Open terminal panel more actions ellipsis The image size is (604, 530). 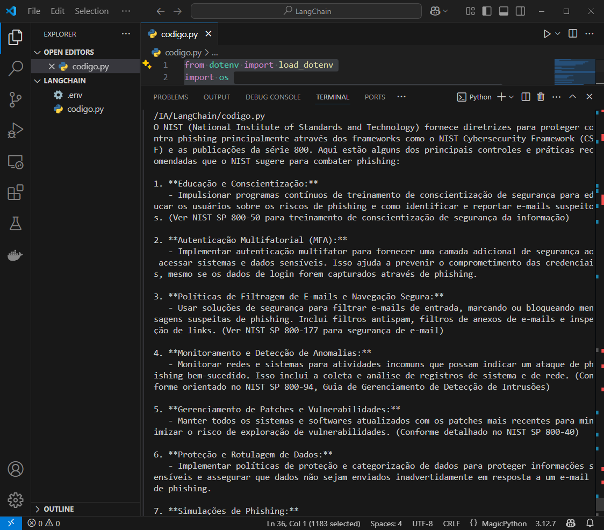pos(556,97)
